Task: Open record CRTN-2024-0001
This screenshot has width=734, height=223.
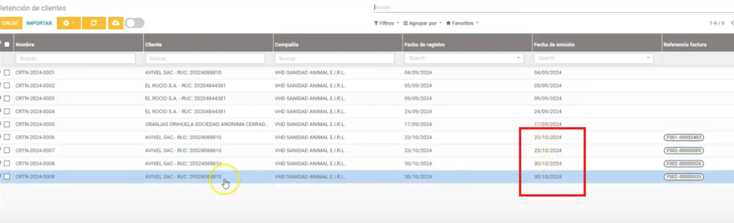Action: tap(35, 72)
